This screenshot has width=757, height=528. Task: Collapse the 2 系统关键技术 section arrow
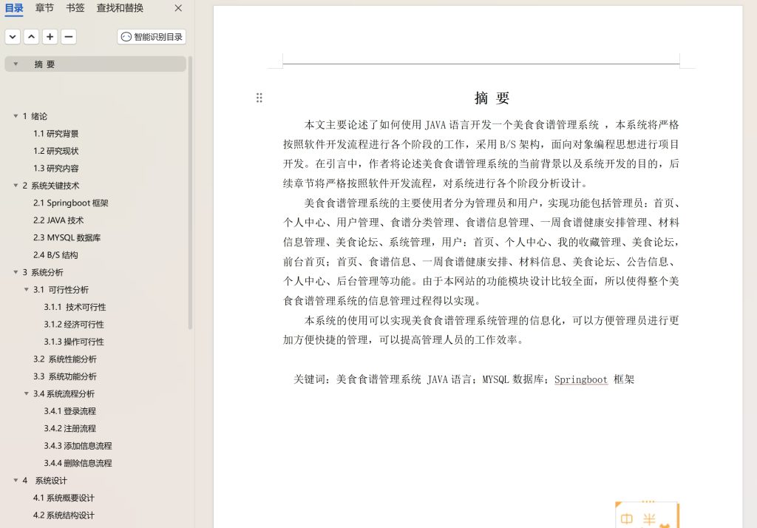pyautogui.click(x=16, y=186)
